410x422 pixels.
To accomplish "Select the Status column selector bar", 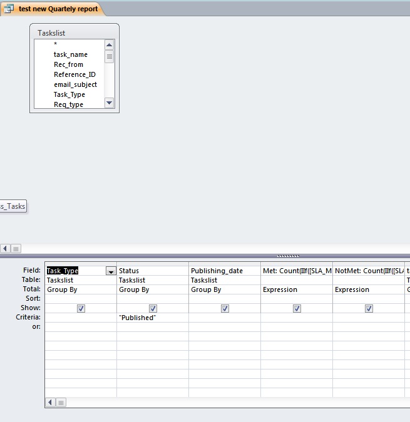I will click(x=153, y=264).
